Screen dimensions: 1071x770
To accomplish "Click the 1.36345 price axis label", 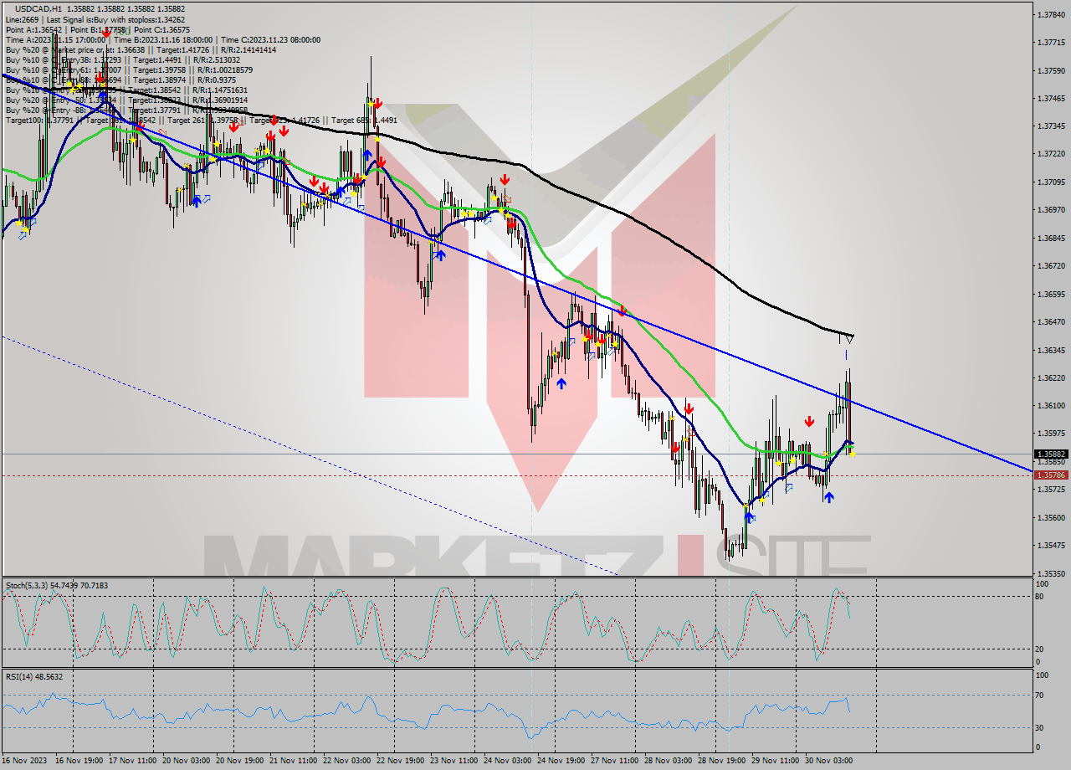I will tap(1052, 350).
